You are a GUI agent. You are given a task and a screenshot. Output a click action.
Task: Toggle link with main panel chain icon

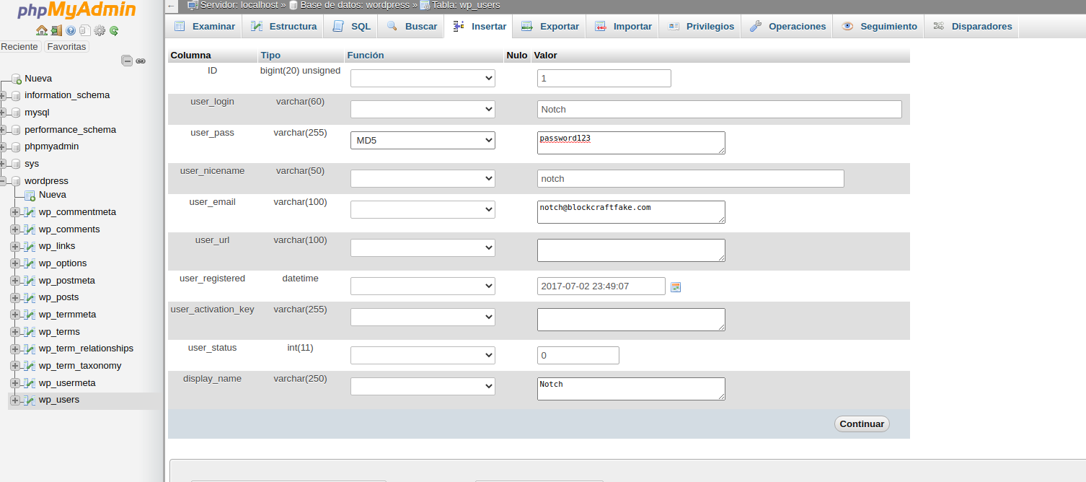[141, 61]
